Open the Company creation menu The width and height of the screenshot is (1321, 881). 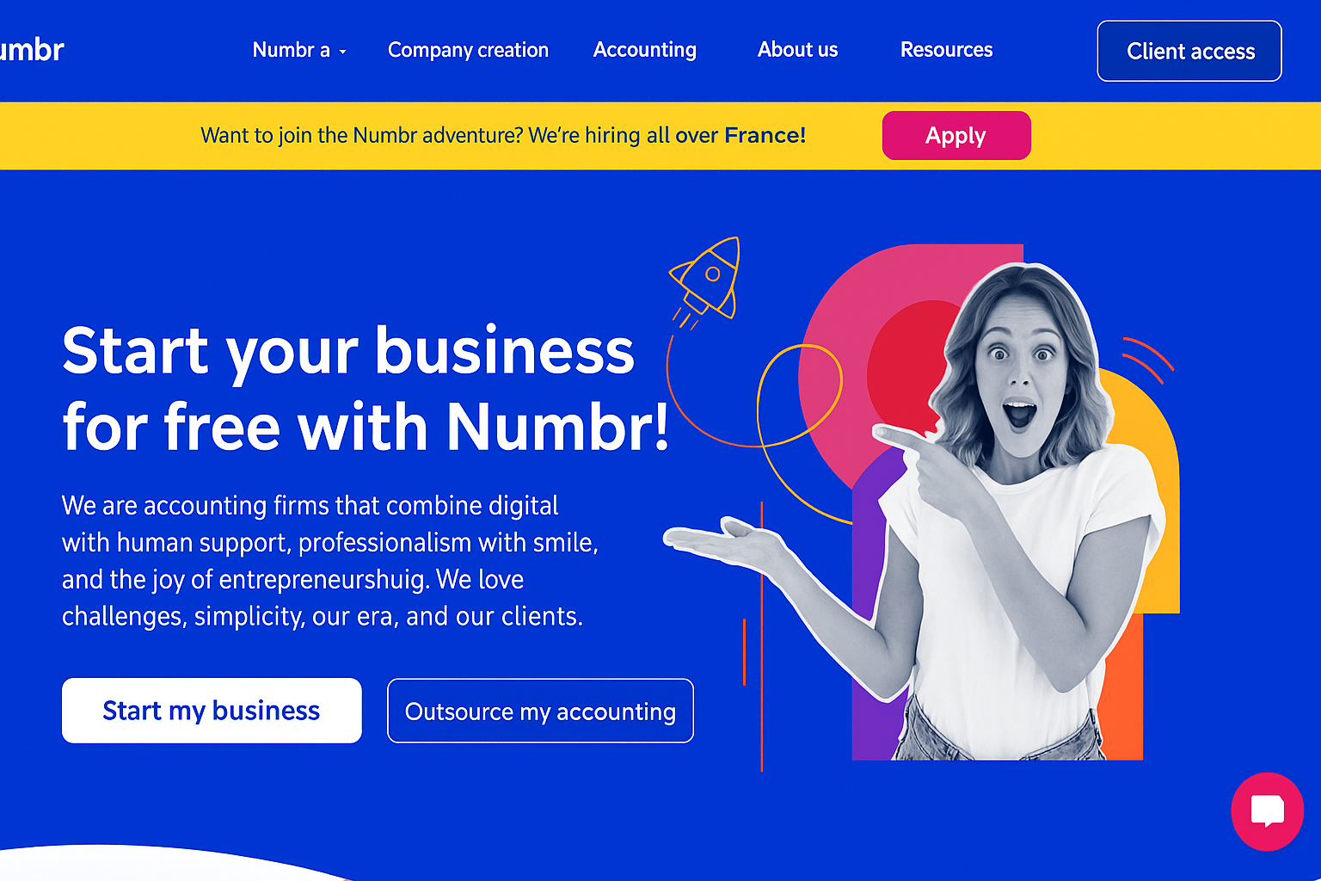point(468,50)
